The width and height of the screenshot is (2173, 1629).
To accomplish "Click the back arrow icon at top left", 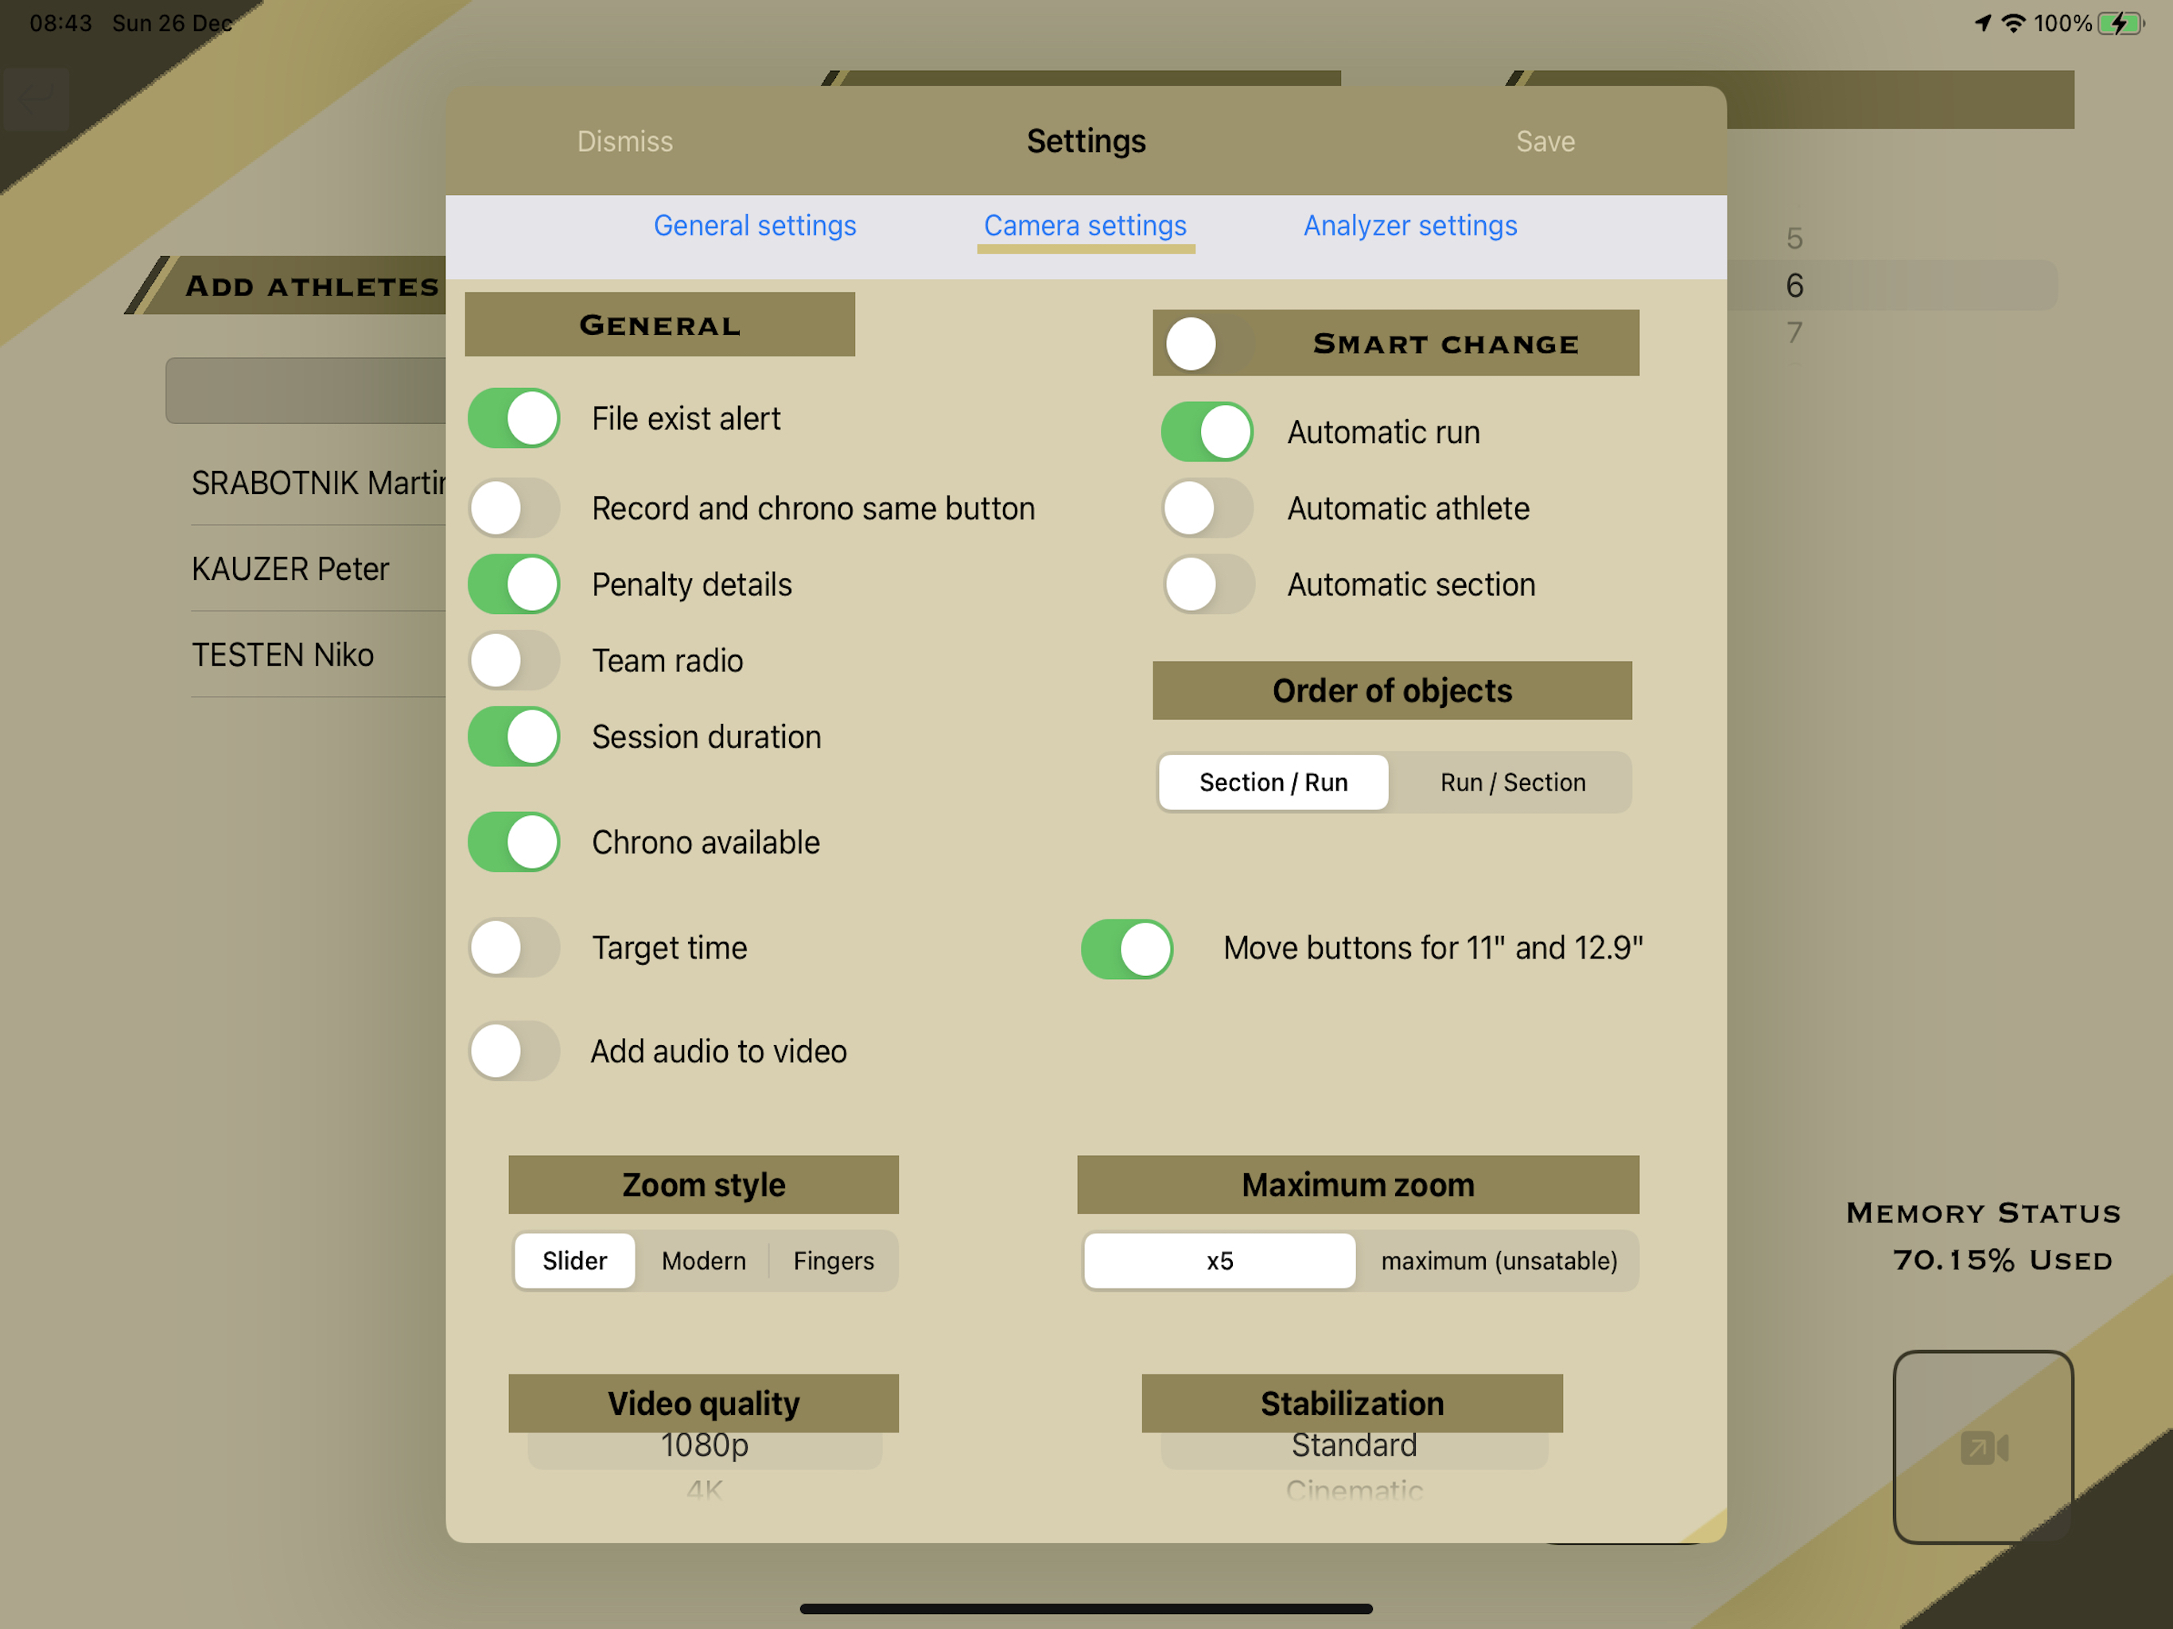I will click(x=37, y=99).
